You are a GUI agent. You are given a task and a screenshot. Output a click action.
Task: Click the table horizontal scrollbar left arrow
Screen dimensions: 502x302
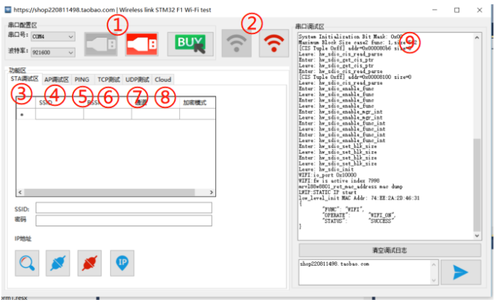(20, 192)
